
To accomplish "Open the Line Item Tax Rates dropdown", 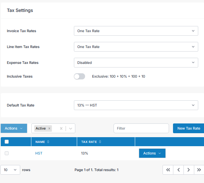I will 136,47.
